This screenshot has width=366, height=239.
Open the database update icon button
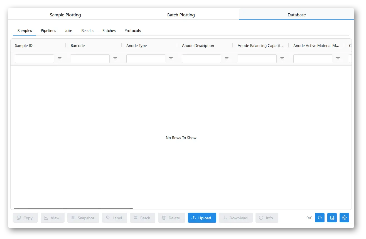click(332, 218)
